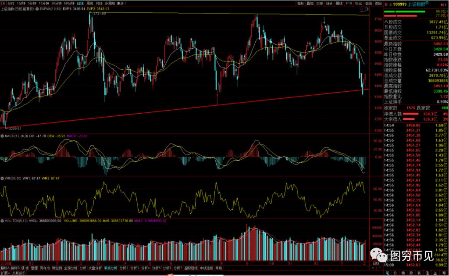Open the 超级短线 tab
449x276 pixels.
pyautogui.click(x=191, y=268)
